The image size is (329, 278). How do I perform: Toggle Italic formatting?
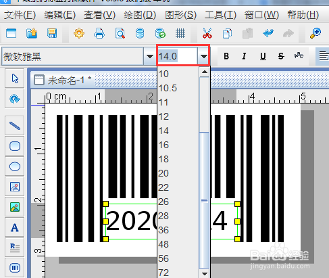pos(244,56)
